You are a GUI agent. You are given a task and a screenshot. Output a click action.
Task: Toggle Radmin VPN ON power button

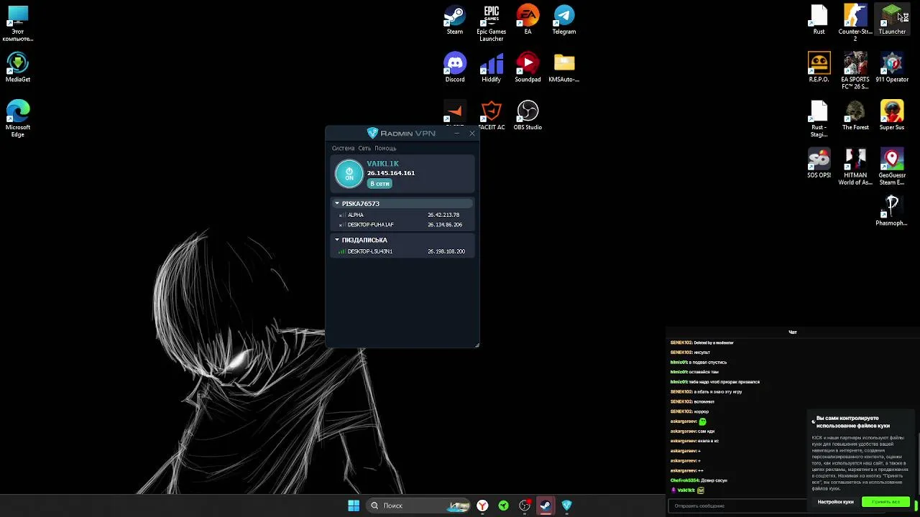pyautogui.click(x=349, y=174)
